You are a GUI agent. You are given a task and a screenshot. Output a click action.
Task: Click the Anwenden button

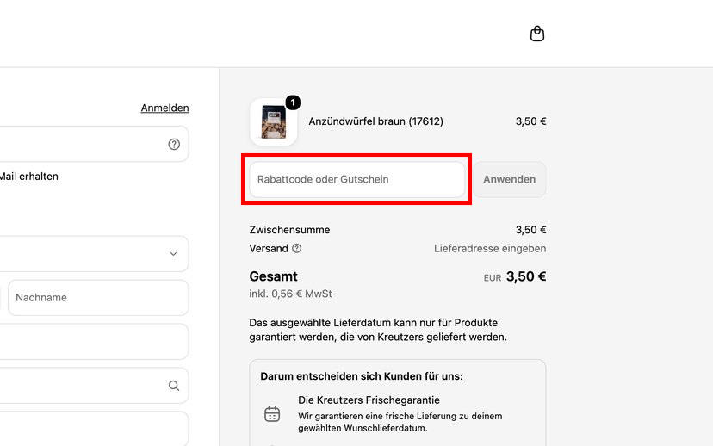[x=509, y=179]
